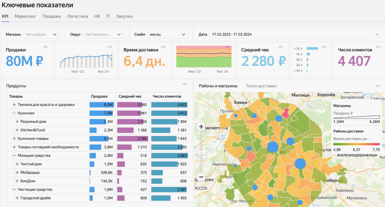This screenshot has width=385, height=207.
Task: Collapse the Моющие средства category
Action: (x=14, y=156)
